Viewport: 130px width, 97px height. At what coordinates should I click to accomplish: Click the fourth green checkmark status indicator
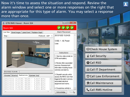click(x=72, y=28)
